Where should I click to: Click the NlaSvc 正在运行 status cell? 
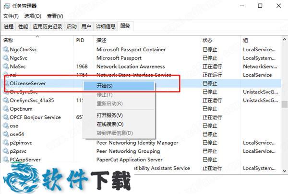click(212, 67)
